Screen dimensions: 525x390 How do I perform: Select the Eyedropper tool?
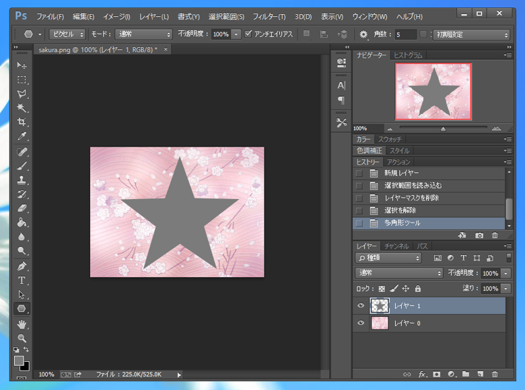(x=22, y=136)
